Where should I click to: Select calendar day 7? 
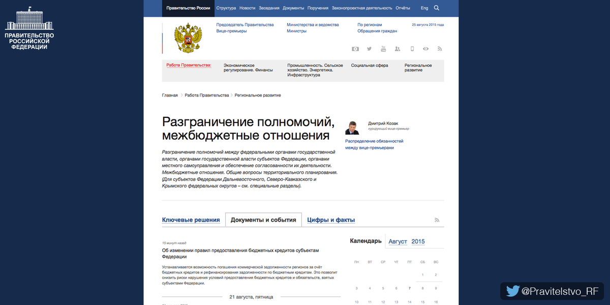coord(410,288)
